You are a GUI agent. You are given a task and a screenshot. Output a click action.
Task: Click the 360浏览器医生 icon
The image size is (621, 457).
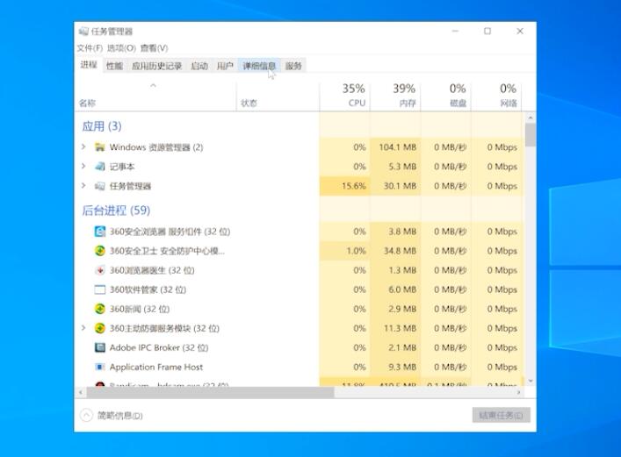click(100, 270)
